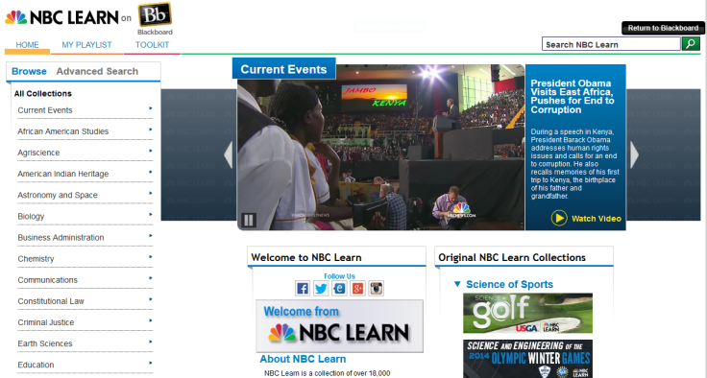Click the blue 'e' social icon
Image resolution: width=707 pixels, height=378 pixels.
(339, 289)
